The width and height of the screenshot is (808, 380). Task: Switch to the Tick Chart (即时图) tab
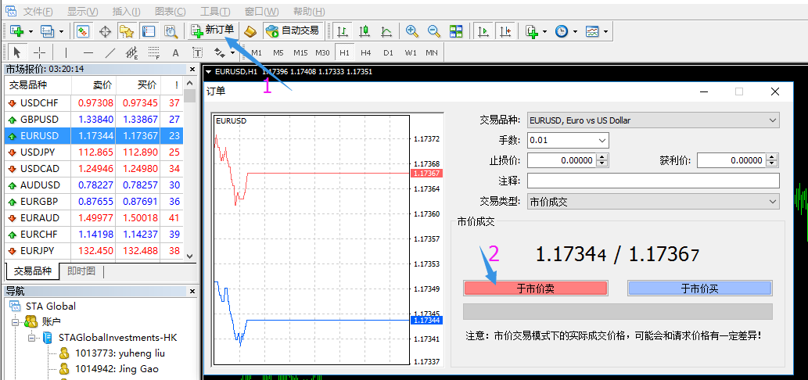click(x=81, y=271)
